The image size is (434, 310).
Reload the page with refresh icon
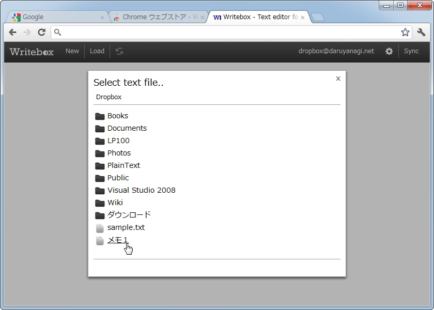pyautogui.click(x=42, y=33)
